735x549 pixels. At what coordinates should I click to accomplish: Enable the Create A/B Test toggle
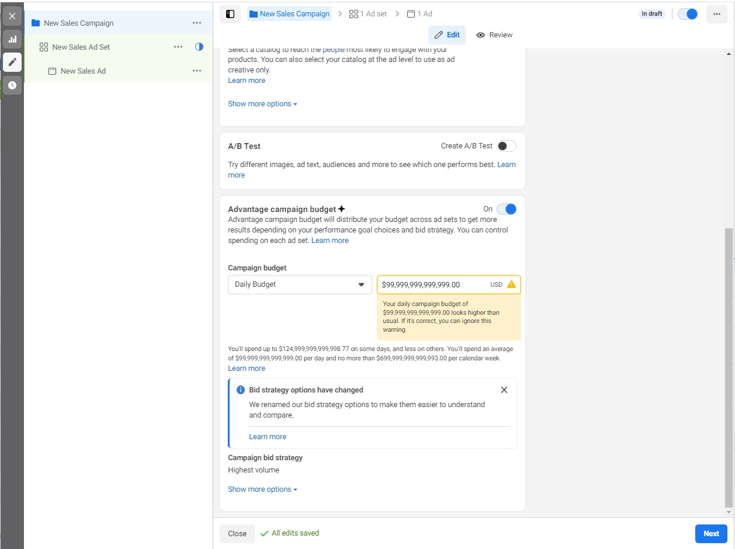tap(507, 146)
